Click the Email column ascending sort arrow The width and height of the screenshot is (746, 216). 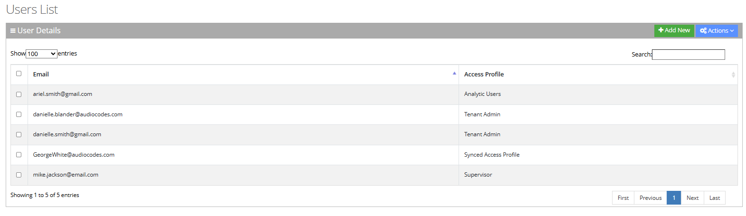pos(454,73)
